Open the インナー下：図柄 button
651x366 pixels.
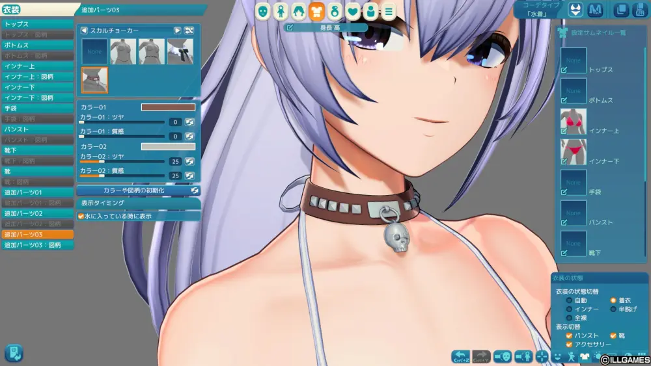click(37, 98)
